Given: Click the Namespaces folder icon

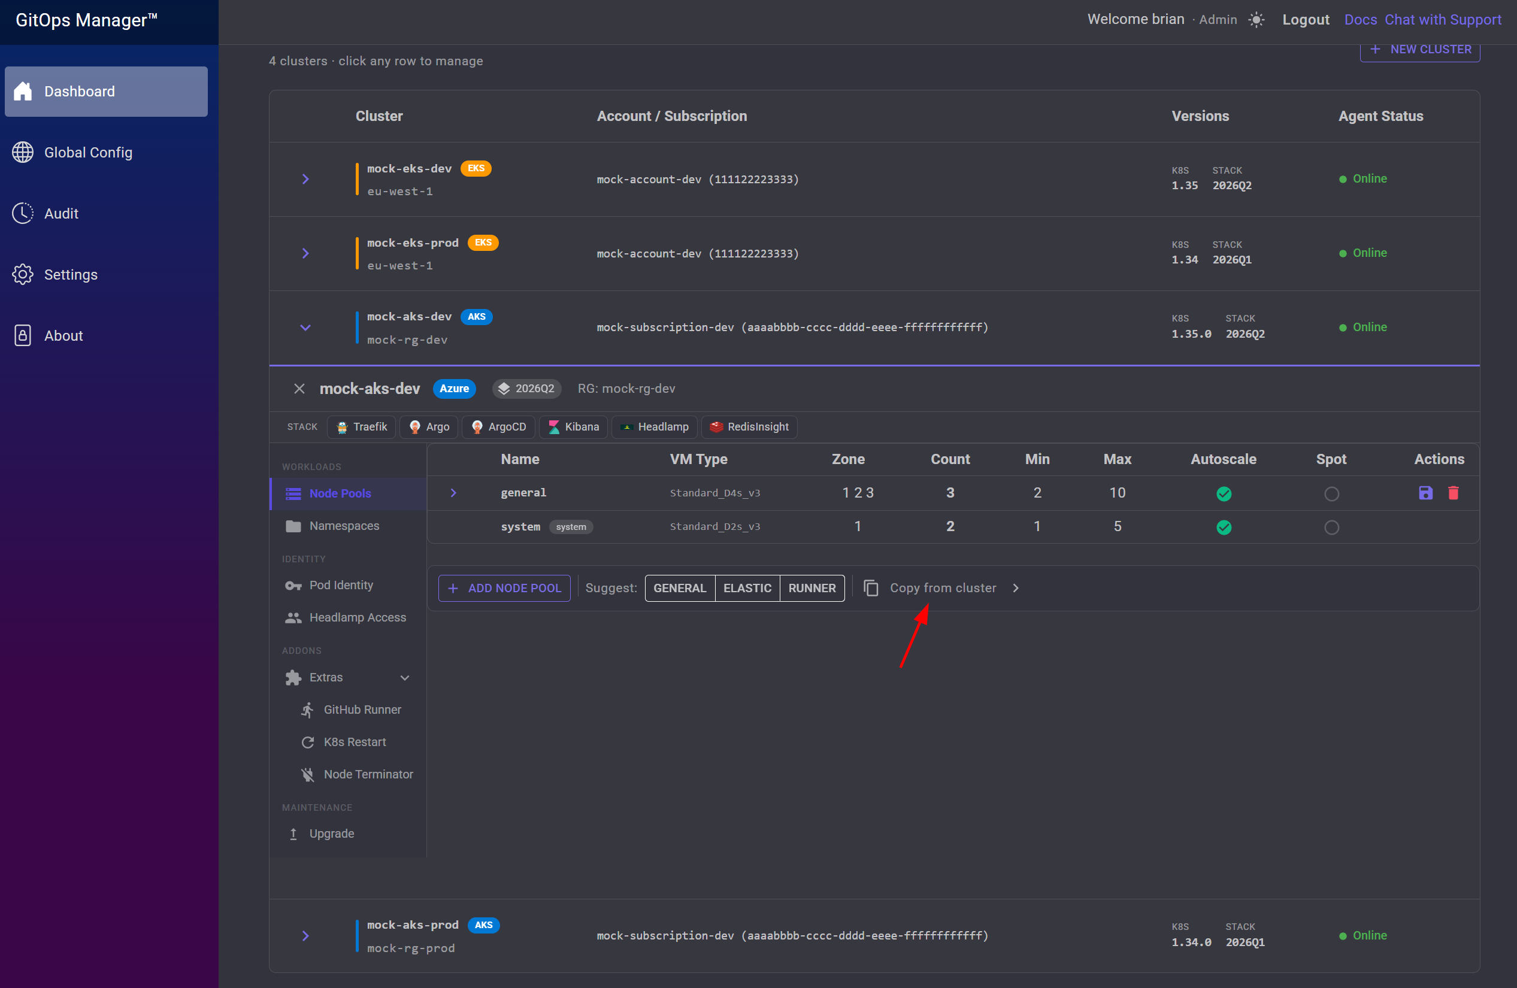Looking at the screenshot, I should (293, 526).
